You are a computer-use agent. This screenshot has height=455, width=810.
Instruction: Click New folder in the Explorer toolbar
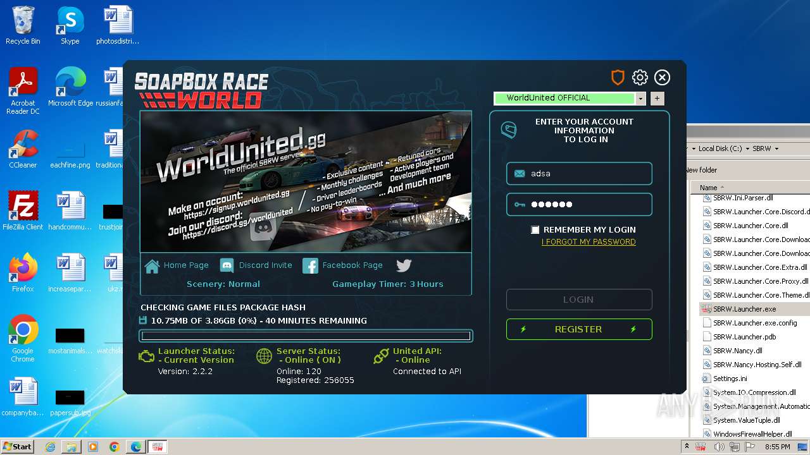tap(701, 170)
